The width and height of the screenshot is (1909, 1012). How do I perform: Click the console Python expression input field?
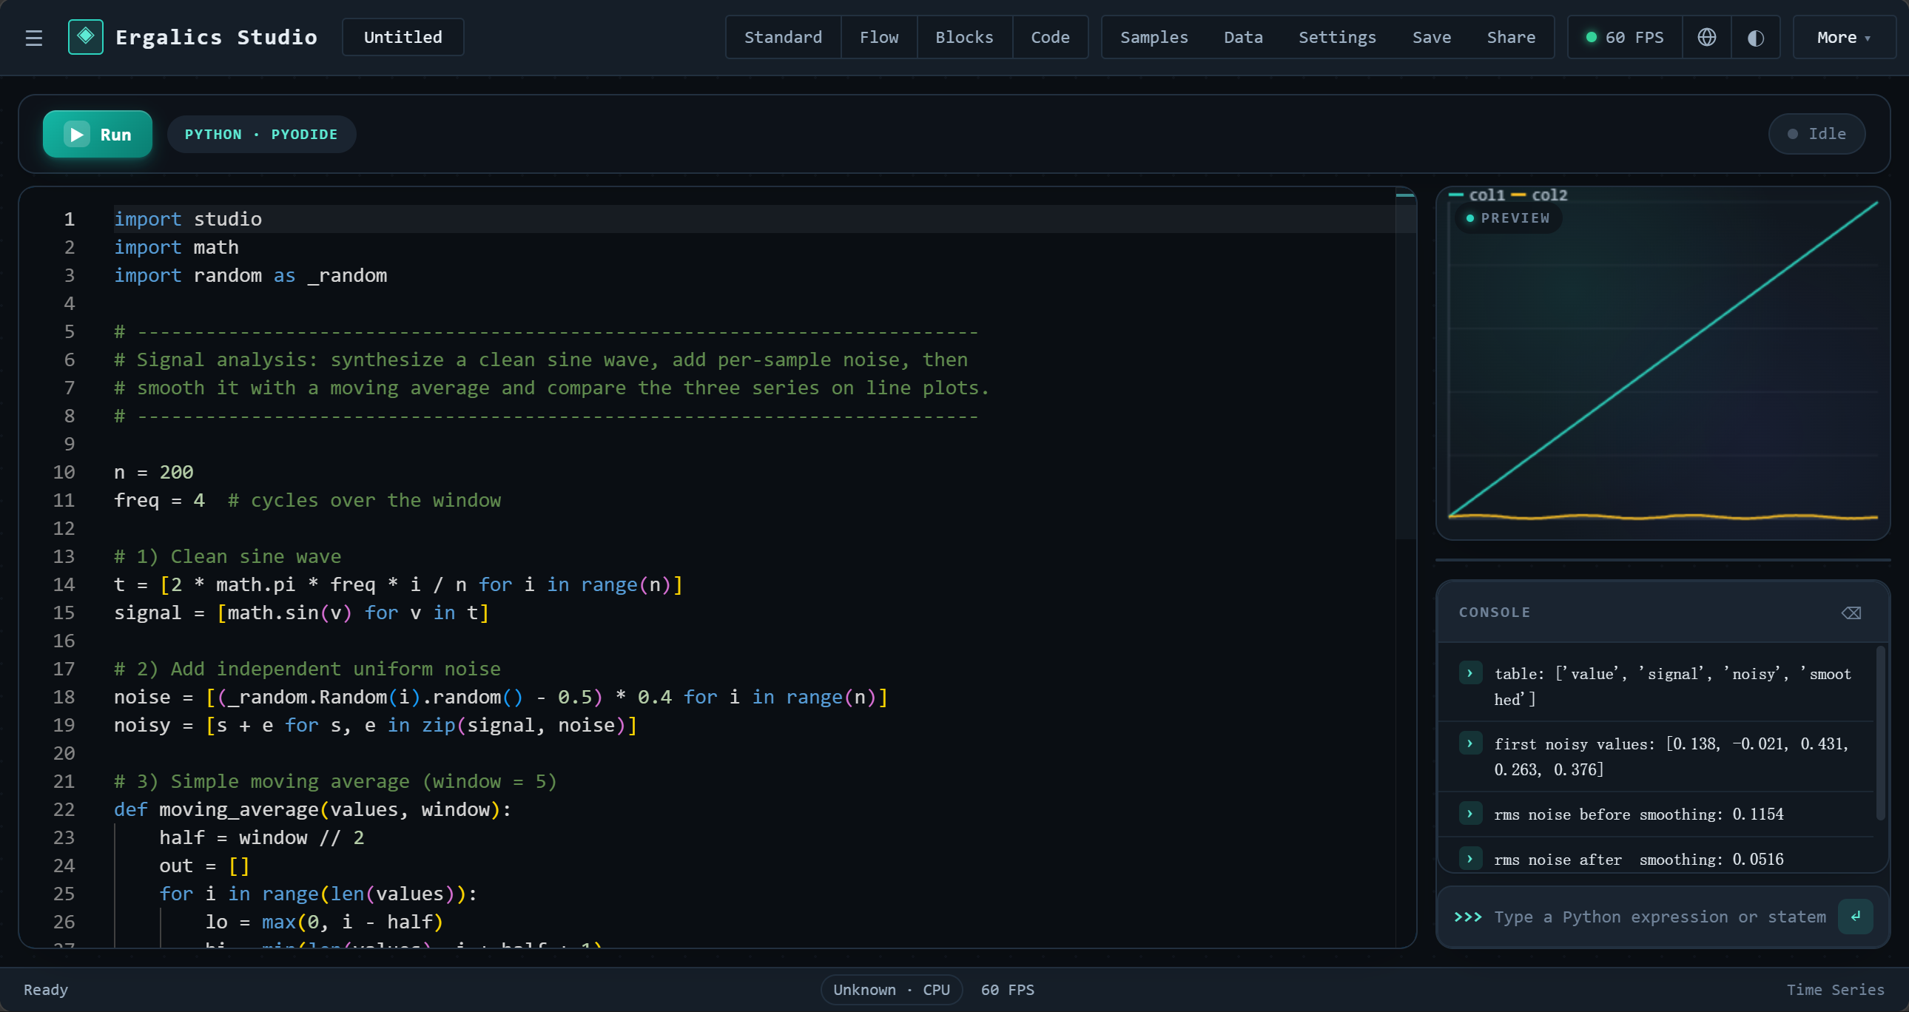[x=1659, y=917]
